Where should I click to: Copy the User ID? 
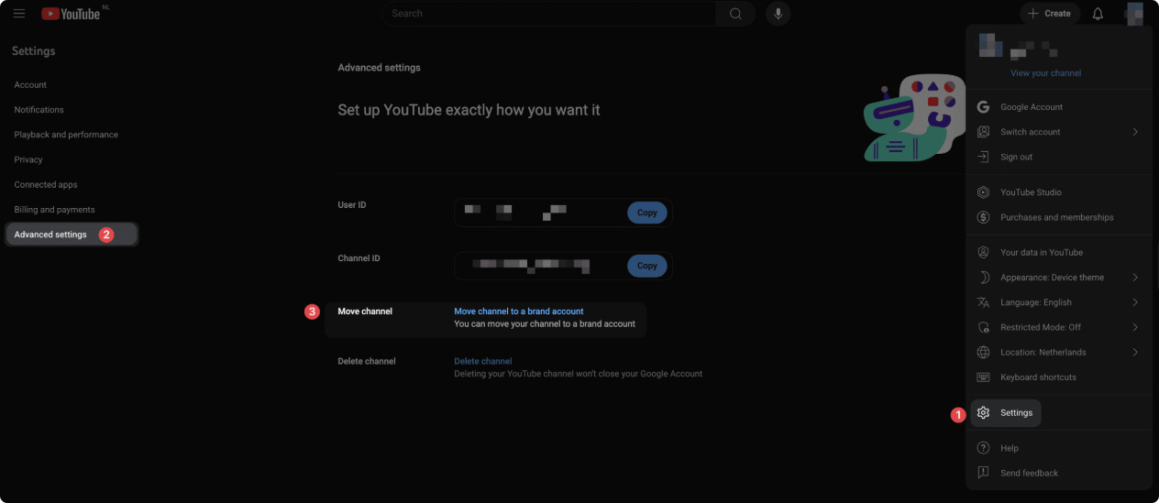click(647, 213)
